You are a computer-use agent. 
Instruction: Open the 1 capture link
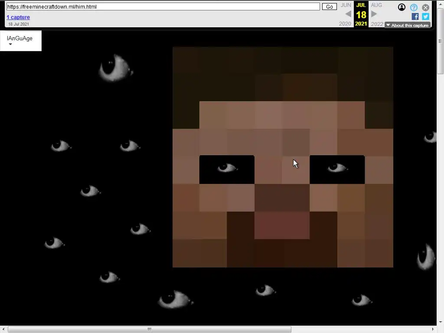coord(18,17)
